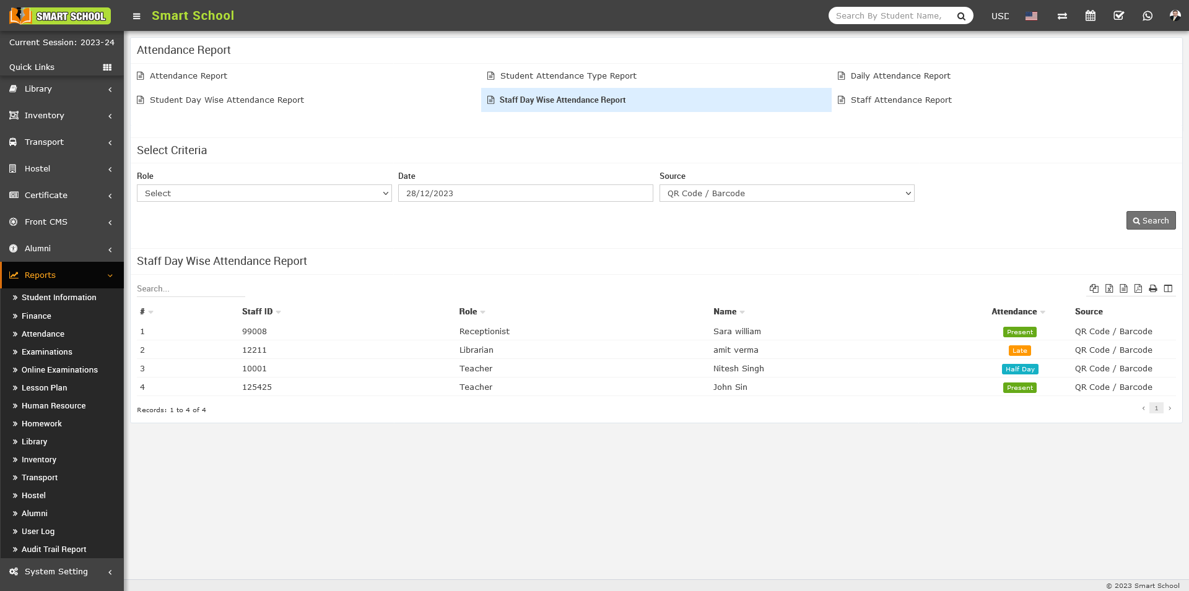Sort table by Staff ID column
1189x591 pixels.
(258, 311)
